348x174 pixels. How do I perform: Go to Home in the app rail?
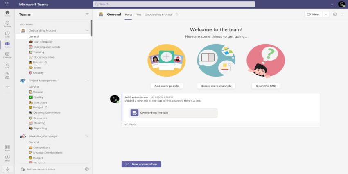(7, 14)
